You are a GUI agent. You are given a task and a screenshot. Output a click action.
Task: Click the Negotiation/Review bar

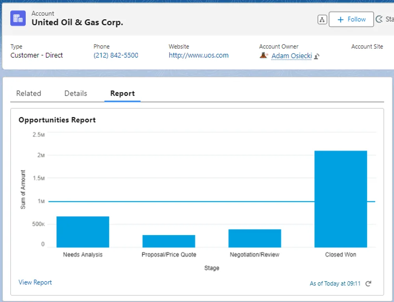[x=255, y=238]
